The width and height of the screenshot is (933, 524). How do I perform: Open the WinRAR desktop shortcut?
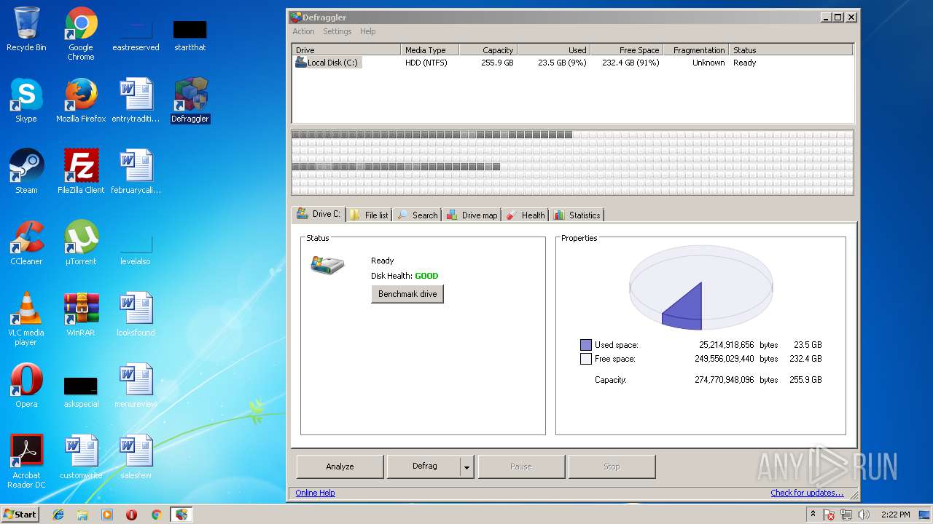81,314
